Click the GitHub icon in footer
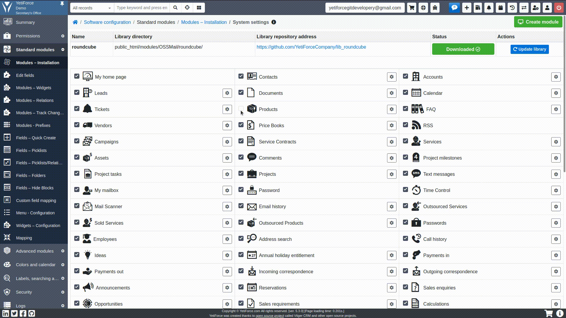The height and width of the screenshot is (318, 566). pos(32,314)
